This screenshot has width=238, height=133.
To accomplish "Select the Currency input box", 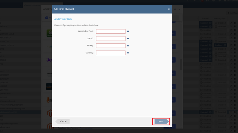I will 111,53.
